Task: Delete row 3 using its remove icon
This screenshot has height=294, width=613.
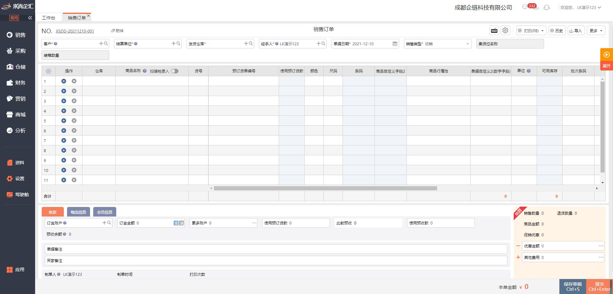Action: pos(74,101)
